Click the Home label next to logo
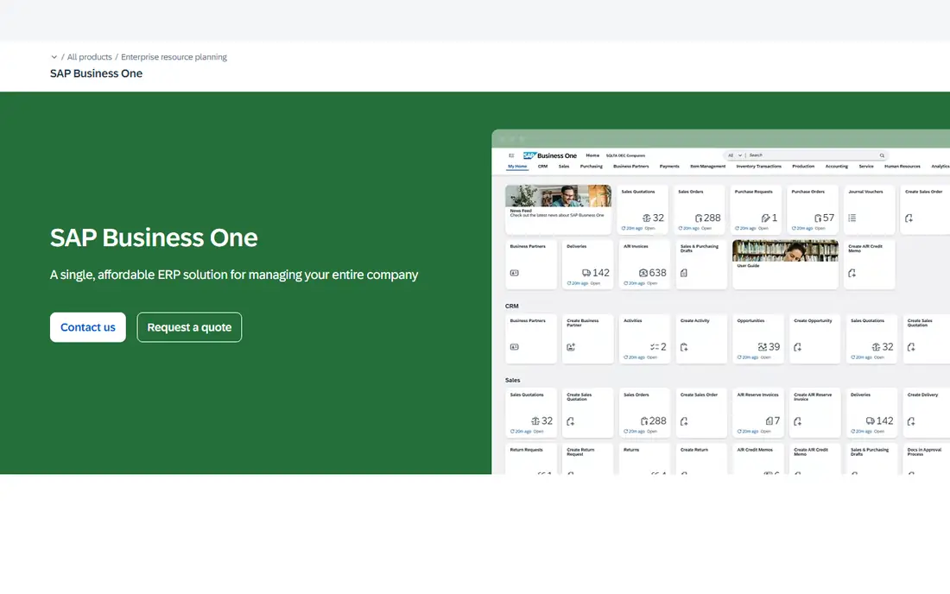Image resolution: width=950 pixels, height=594 pixels. 592,155
